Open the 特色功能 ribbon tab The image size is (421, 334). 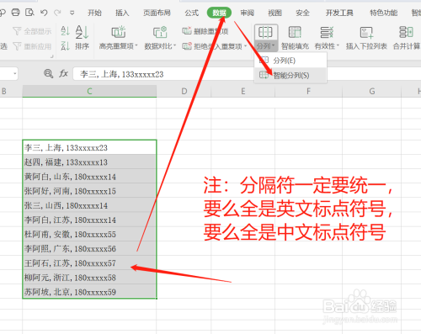(x=383, y=13)
